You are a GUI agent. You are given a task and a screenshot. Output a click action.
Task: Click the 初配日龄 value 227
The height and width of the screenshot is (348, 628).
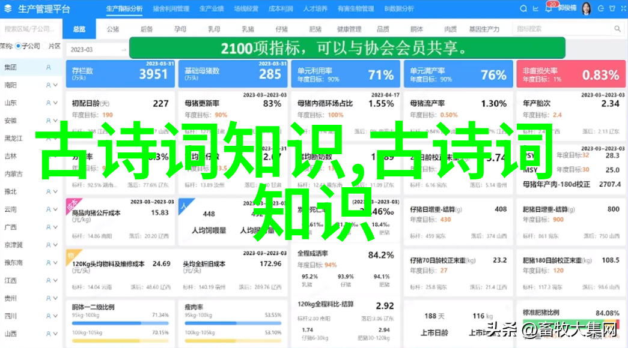click(160, 104)
